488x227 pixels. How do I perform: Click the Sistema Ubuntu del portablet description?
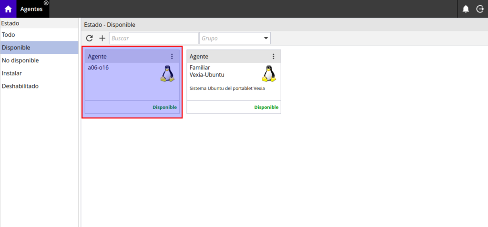tap(227, 89)
